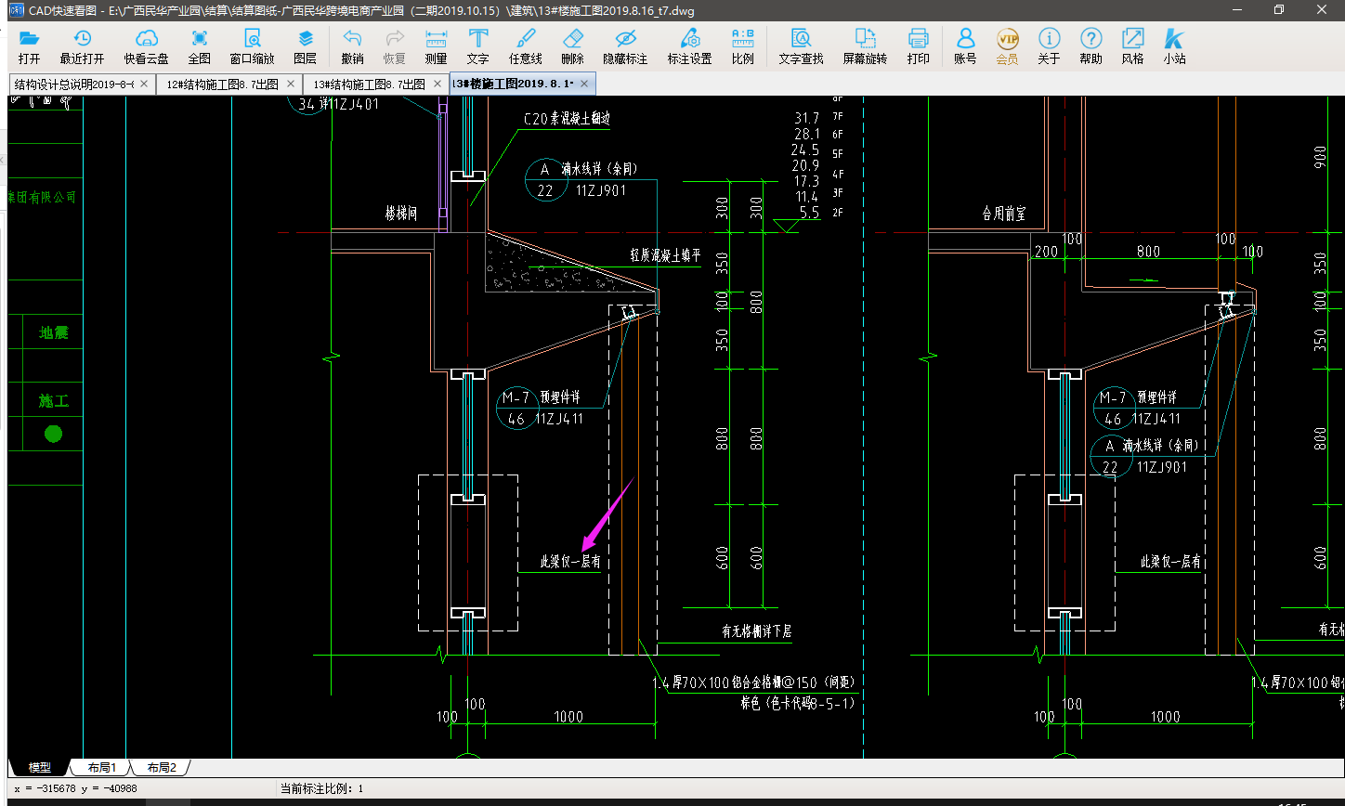Open the Style (风格) theme option
The height and width of the screenshot is (806, 1345).
(x=1132, y=45)
